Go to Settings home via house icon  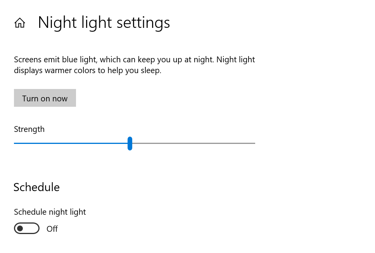tap(20, 23)
